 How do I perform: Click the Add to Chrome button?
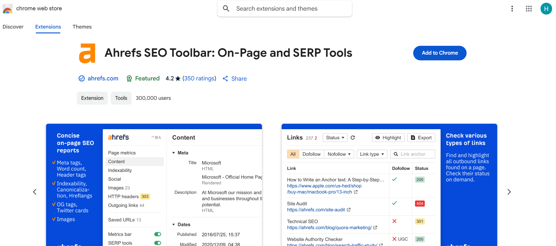[x=440, y=53]
